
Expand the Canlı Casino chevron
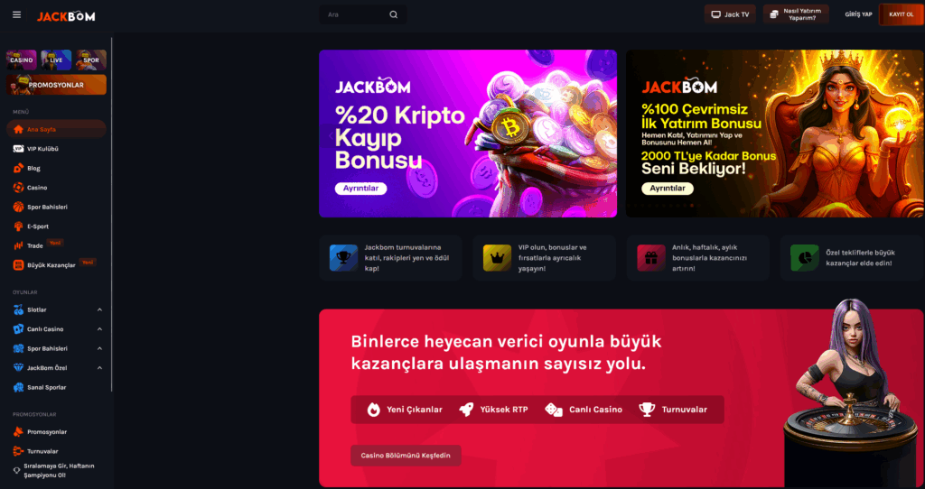[99, 328]
